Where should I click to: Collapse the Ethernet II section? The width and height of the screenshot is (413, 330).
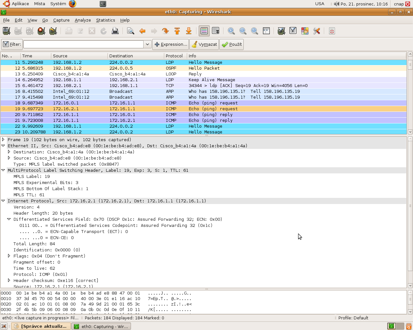[3, 146]
